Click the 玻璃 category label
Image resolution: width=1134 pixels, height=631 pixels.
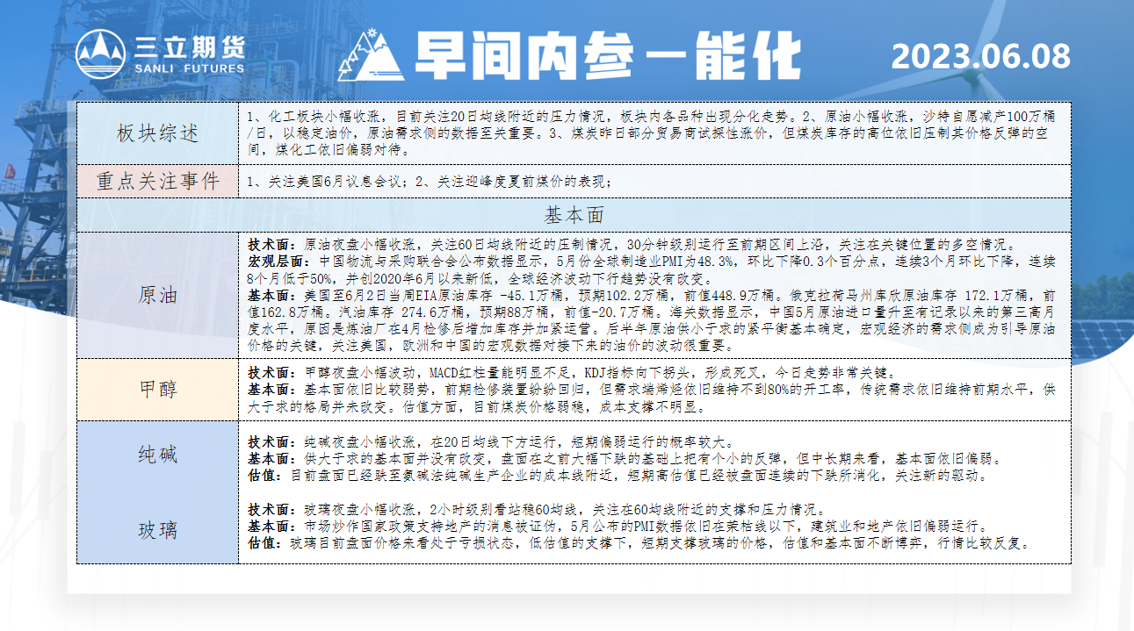(157, 530)
